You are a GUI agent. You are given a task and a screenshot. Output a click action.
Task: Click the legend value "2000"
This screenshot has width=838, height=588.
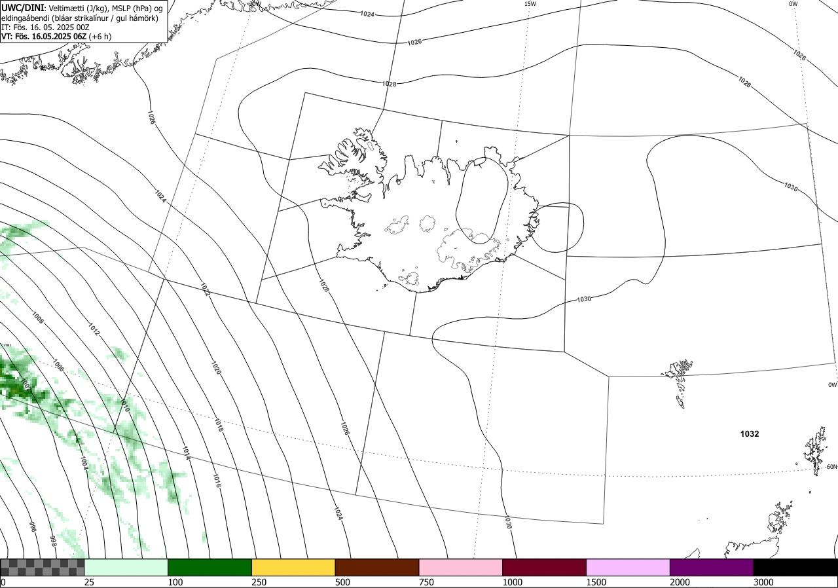(x=680, y=582)
